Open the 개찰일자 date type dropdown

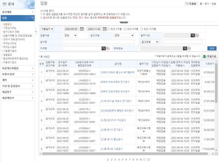click(x=47, y=29)
